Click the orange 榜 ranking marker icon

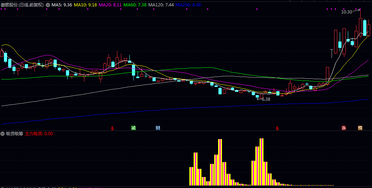[x=360, y=128]
